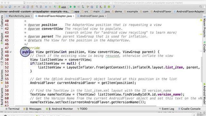Click the Cut scissors icon
206x116 pixels.
[24, 7]
